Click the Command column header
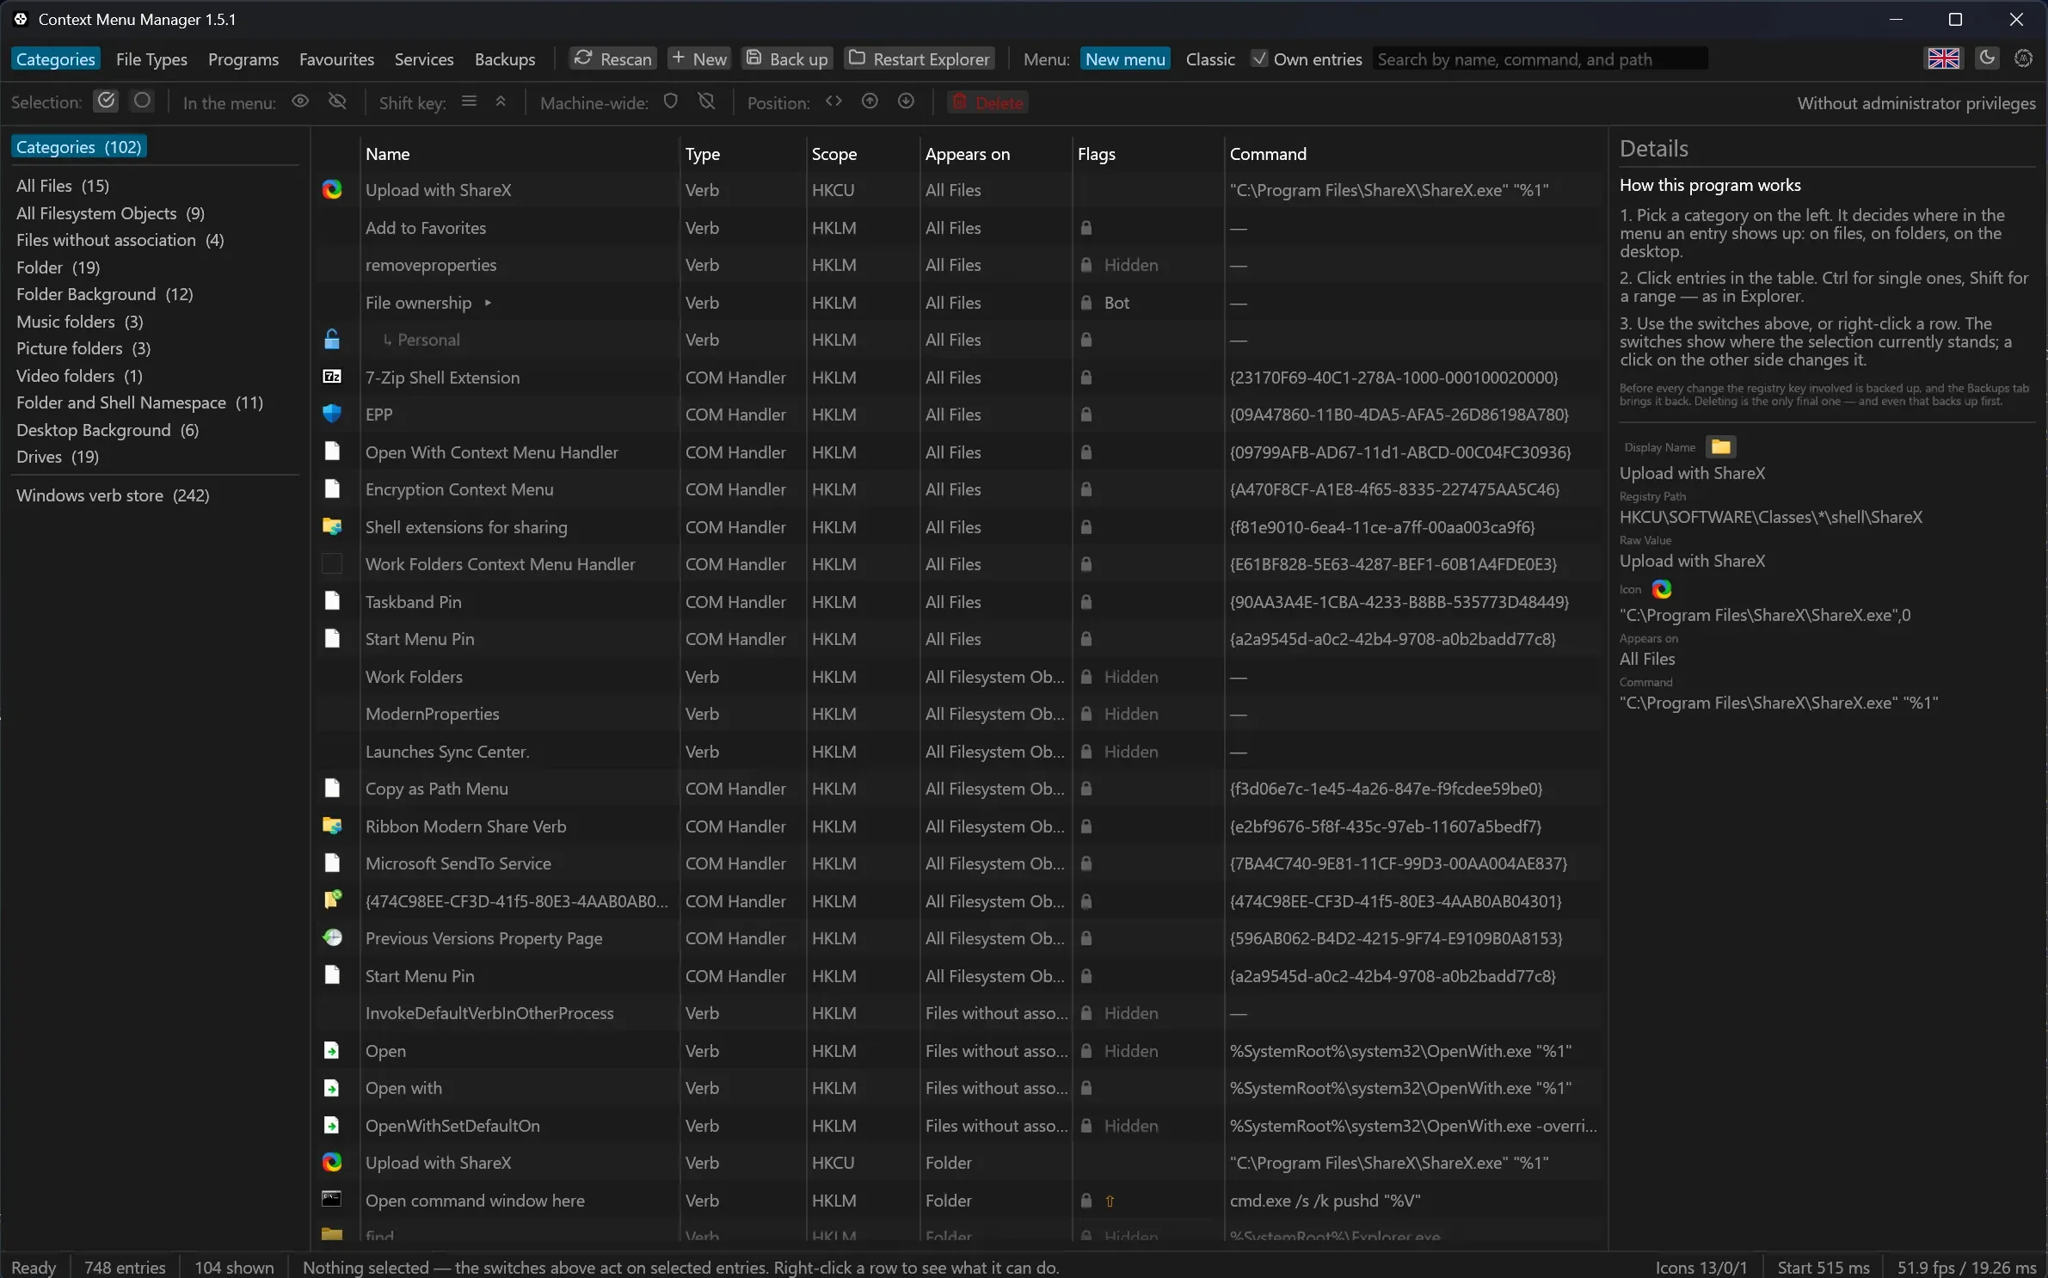Viewport: 2048px width, 1278px height. [x=1268, y=154]
